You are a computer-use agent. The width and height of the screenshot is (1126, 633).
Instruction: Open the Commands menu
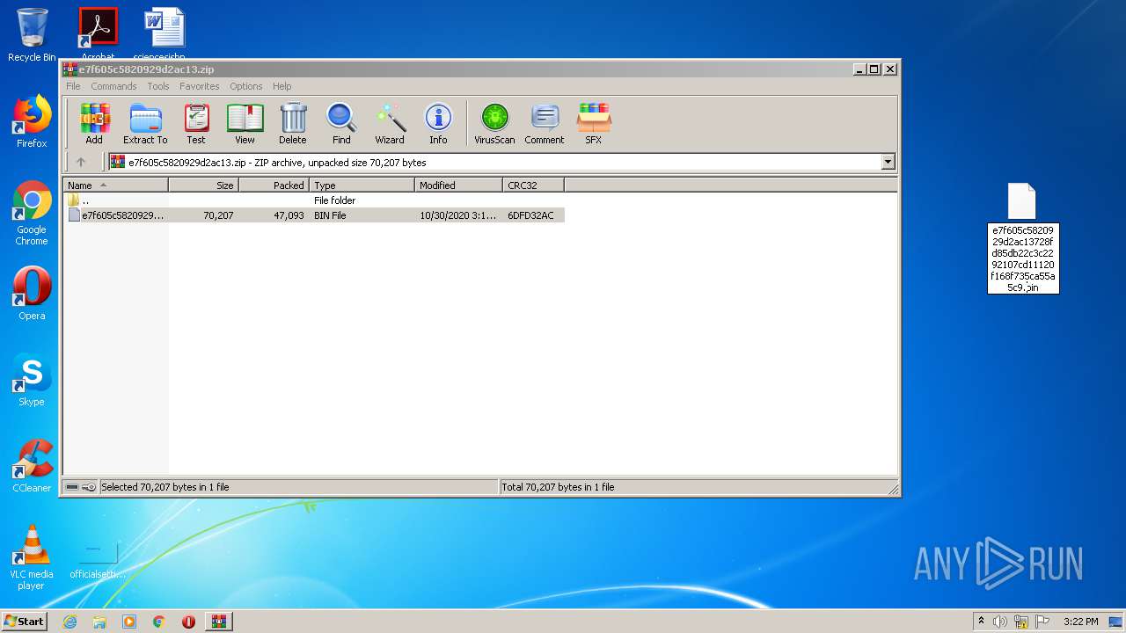coord(113,86)
